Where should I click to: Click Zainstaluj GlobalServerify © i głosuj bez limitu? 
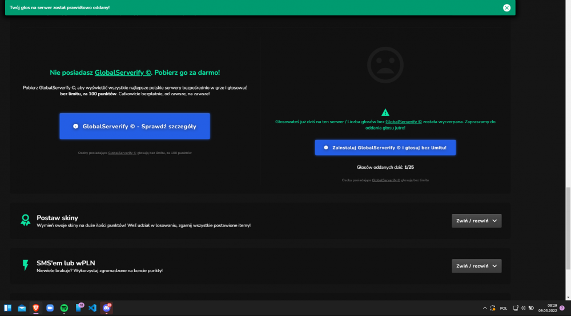[385, 148]
